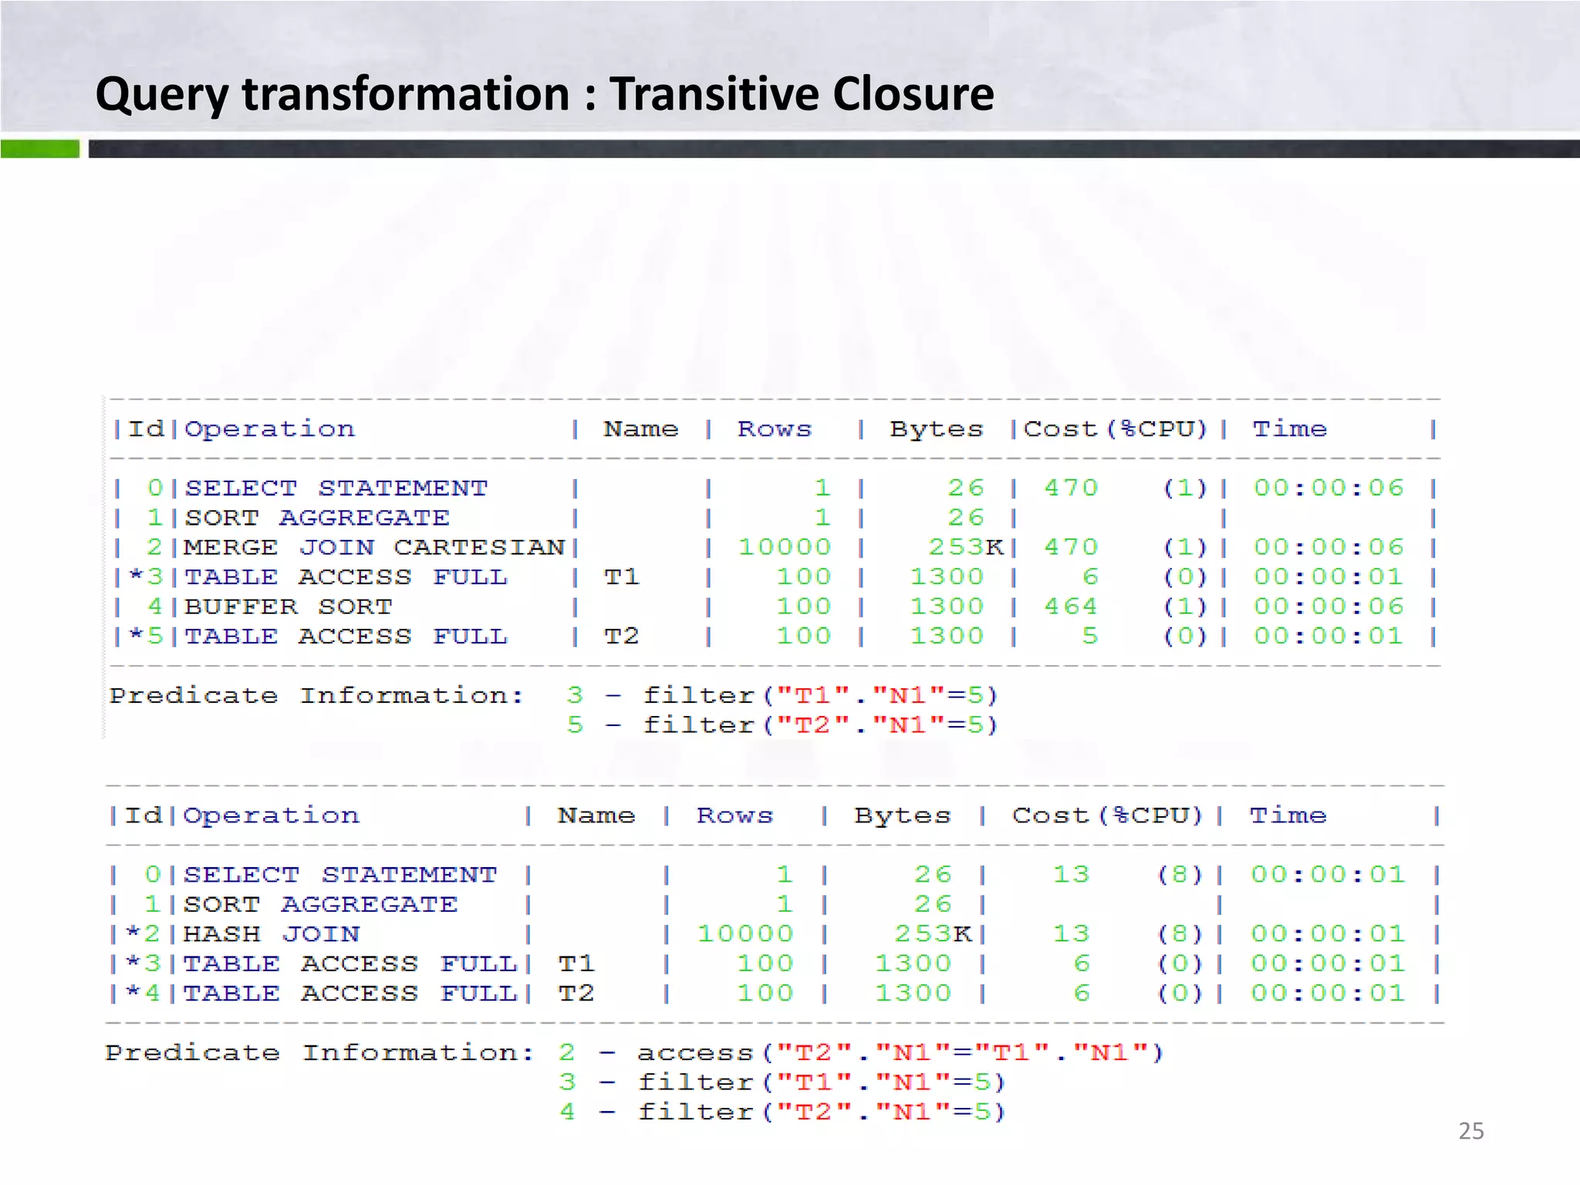Click 'TABLE ACCESS FULL' for T1 in second plan
The image size is (1580, 1185).
[350, 964]
